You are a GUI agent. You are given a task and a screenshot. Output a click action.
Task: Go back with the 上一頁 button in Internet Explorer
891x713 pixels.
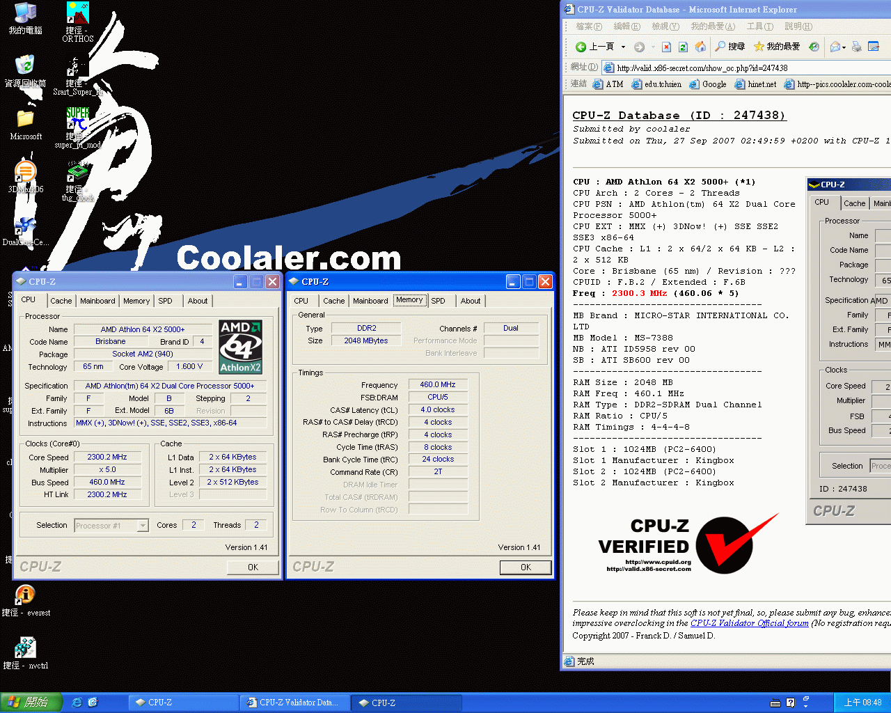[594, 47]
